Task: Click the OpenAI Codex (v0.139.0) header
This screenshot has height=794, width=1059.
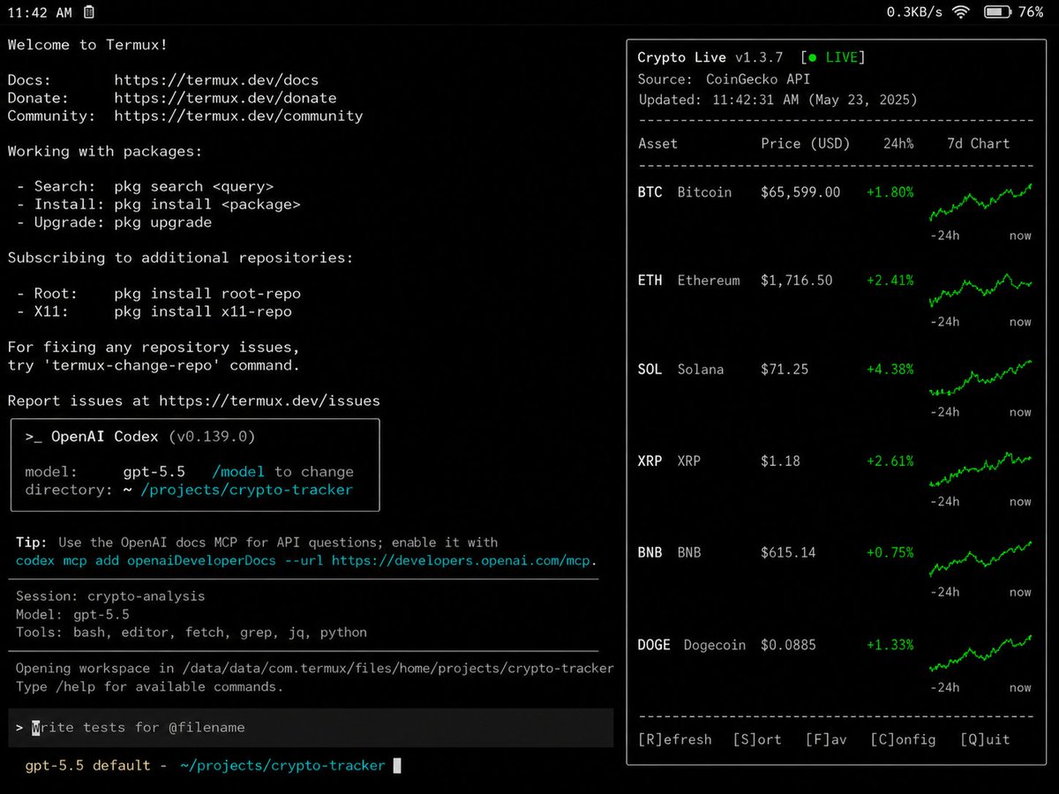Action: click(x=140, y=437)
